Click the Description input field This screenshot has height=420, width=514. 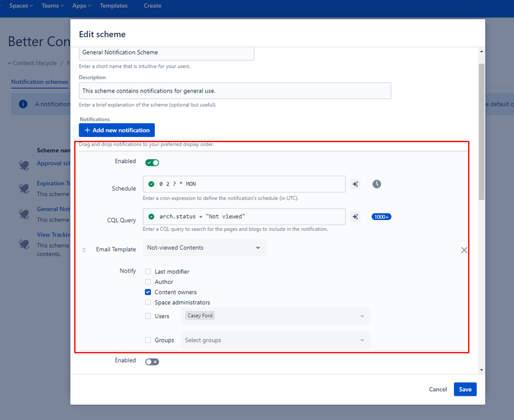[235, 91]
